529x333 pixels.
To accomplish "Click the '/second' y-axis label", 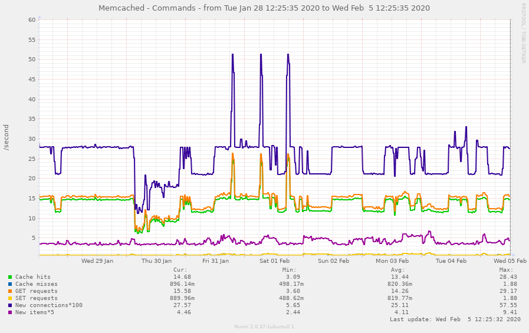I will tap(6, 137).
